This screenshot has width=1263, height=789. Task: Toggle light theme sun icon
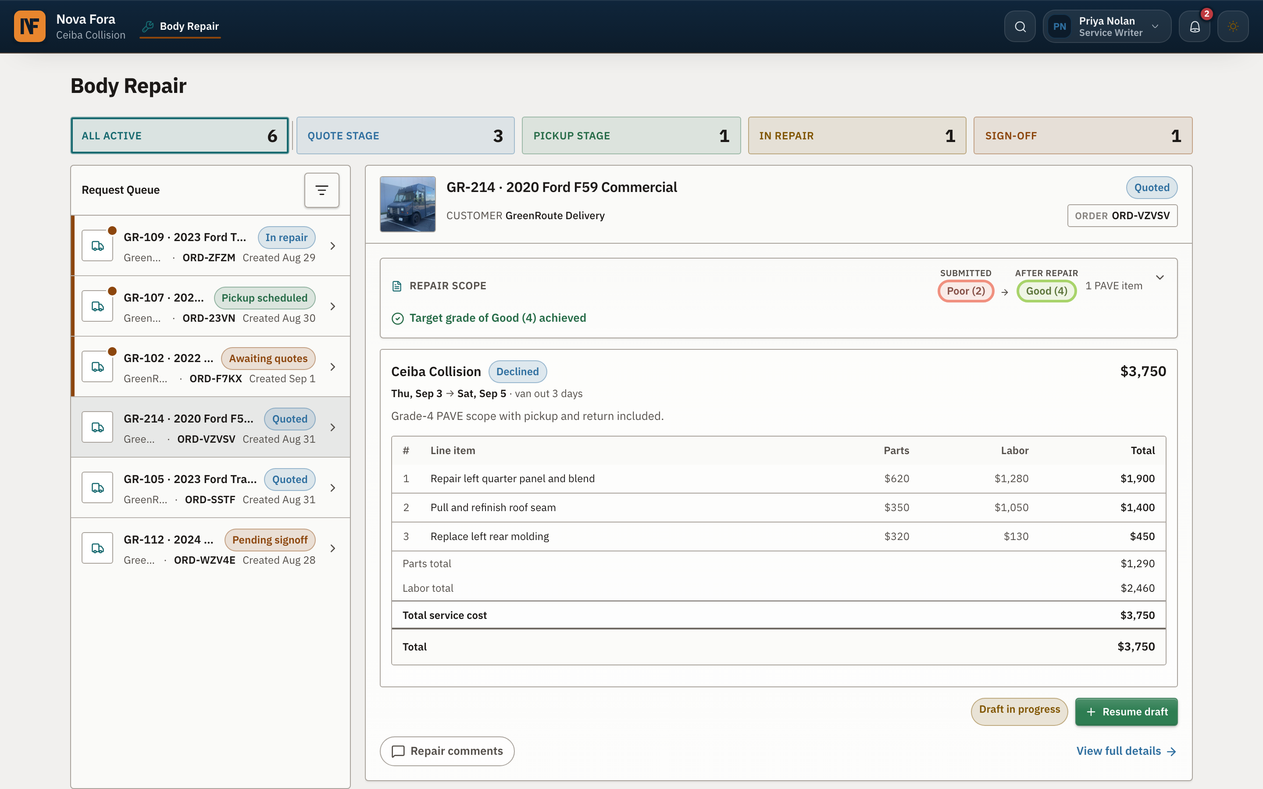1233,26
